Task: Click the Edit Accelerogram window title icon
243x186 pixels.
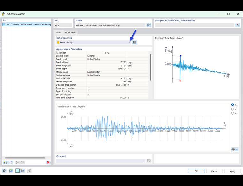Action: pos(3,14)
